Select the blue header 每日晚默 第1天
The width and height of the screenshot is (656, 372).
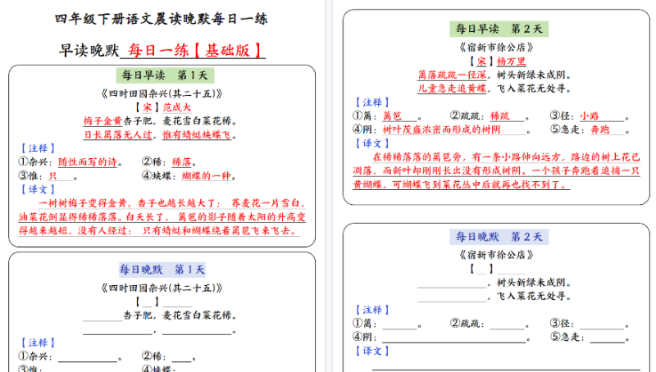click(x=162, y=270)
